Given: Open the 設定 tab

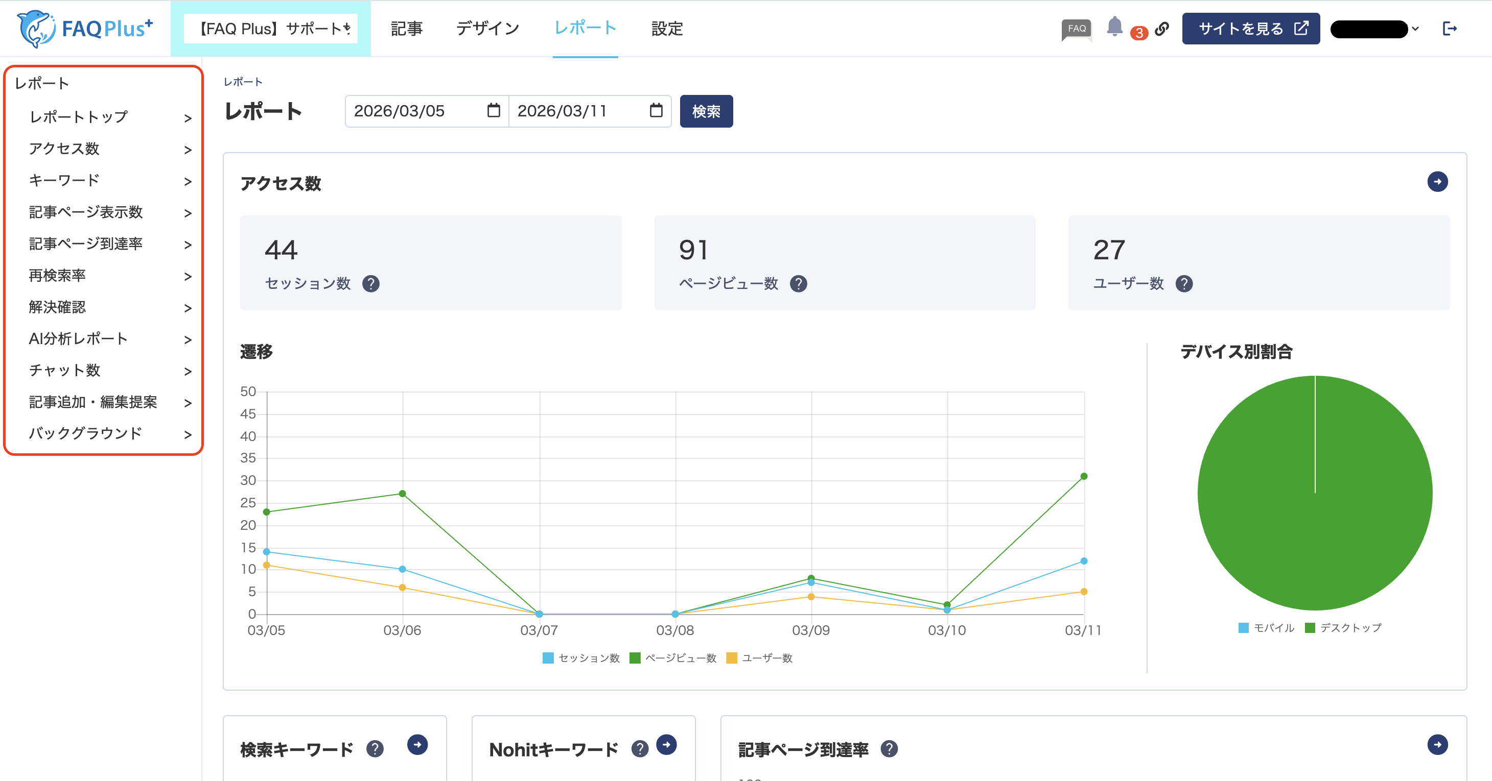Looking at the screenshot, I should [667, 29].
